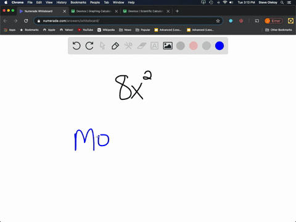Viewport: 296px width, 222px height.
Task: Reload the current page
Action: click(x=26, y=21)
